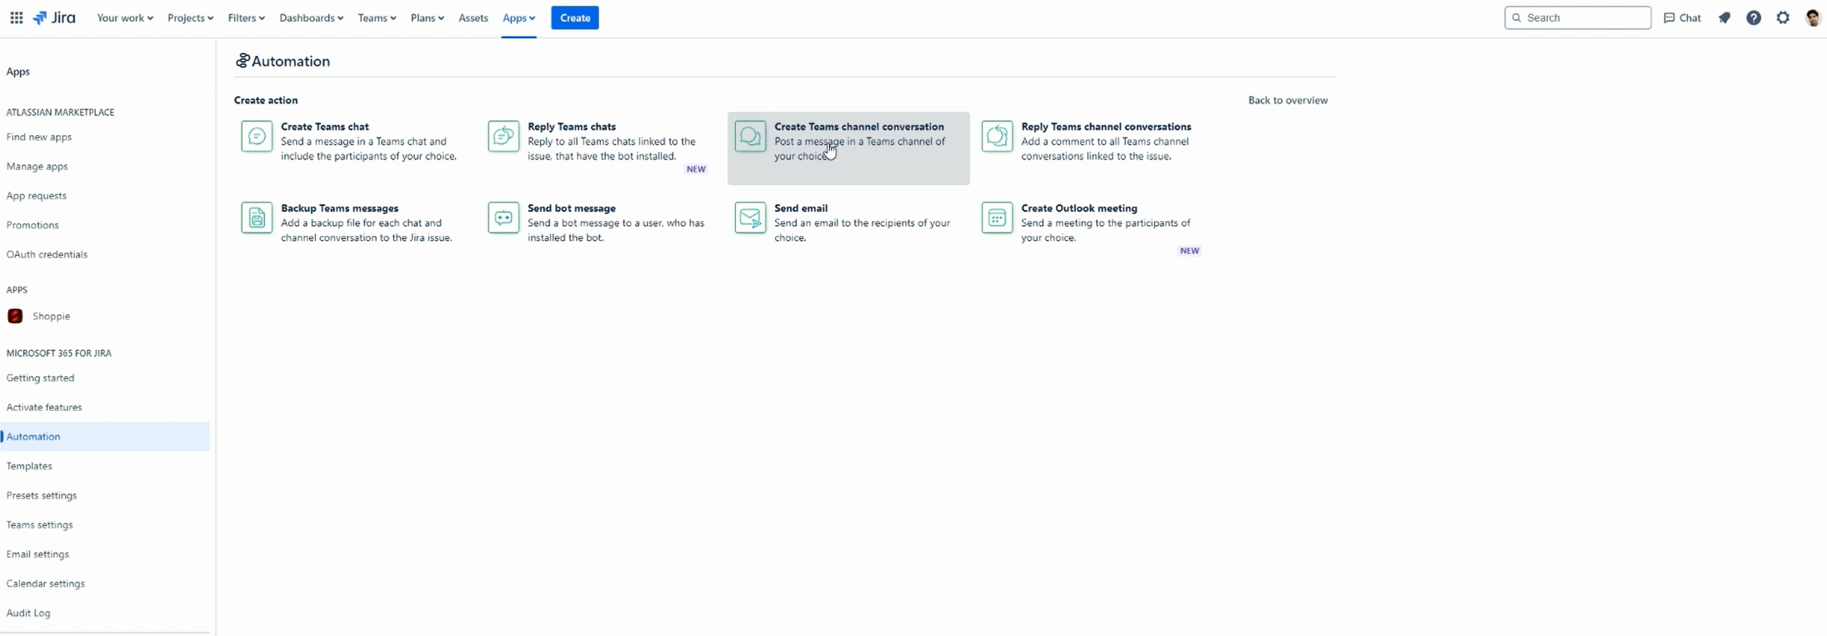
Task: Click the Create Teams chat icon
Action: pos(257,136)
